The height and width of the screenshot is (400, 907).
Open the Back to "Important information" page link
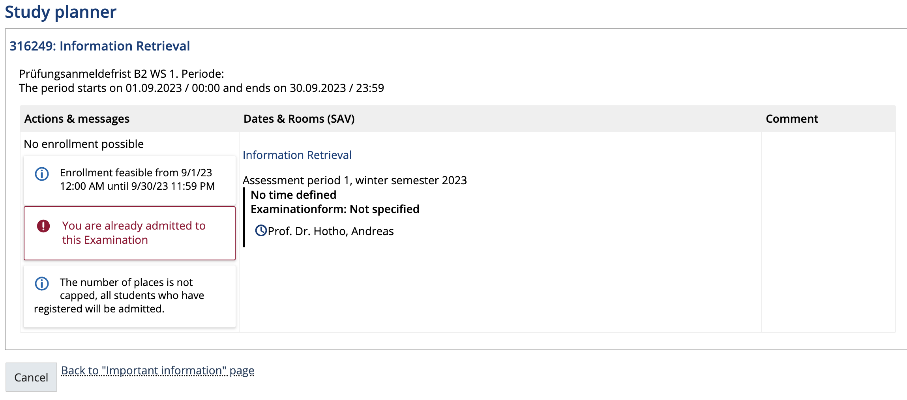point(157,371)
